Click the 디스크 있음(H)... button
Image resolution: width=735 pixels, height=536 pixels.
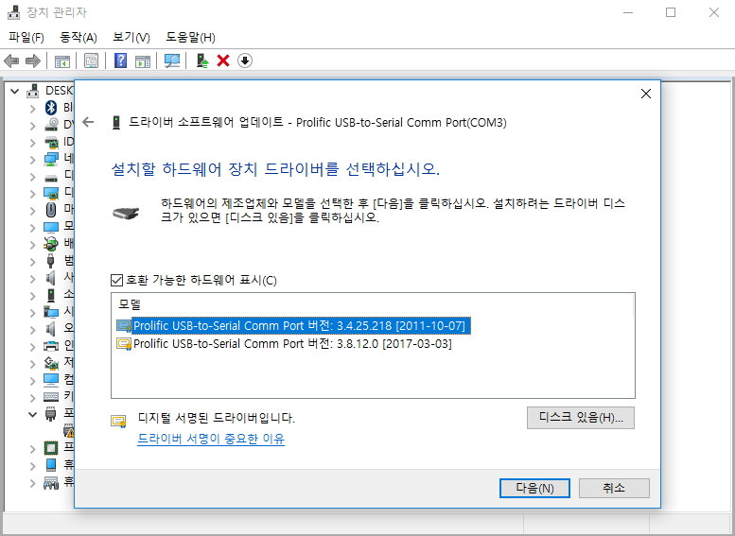[580, 418]
